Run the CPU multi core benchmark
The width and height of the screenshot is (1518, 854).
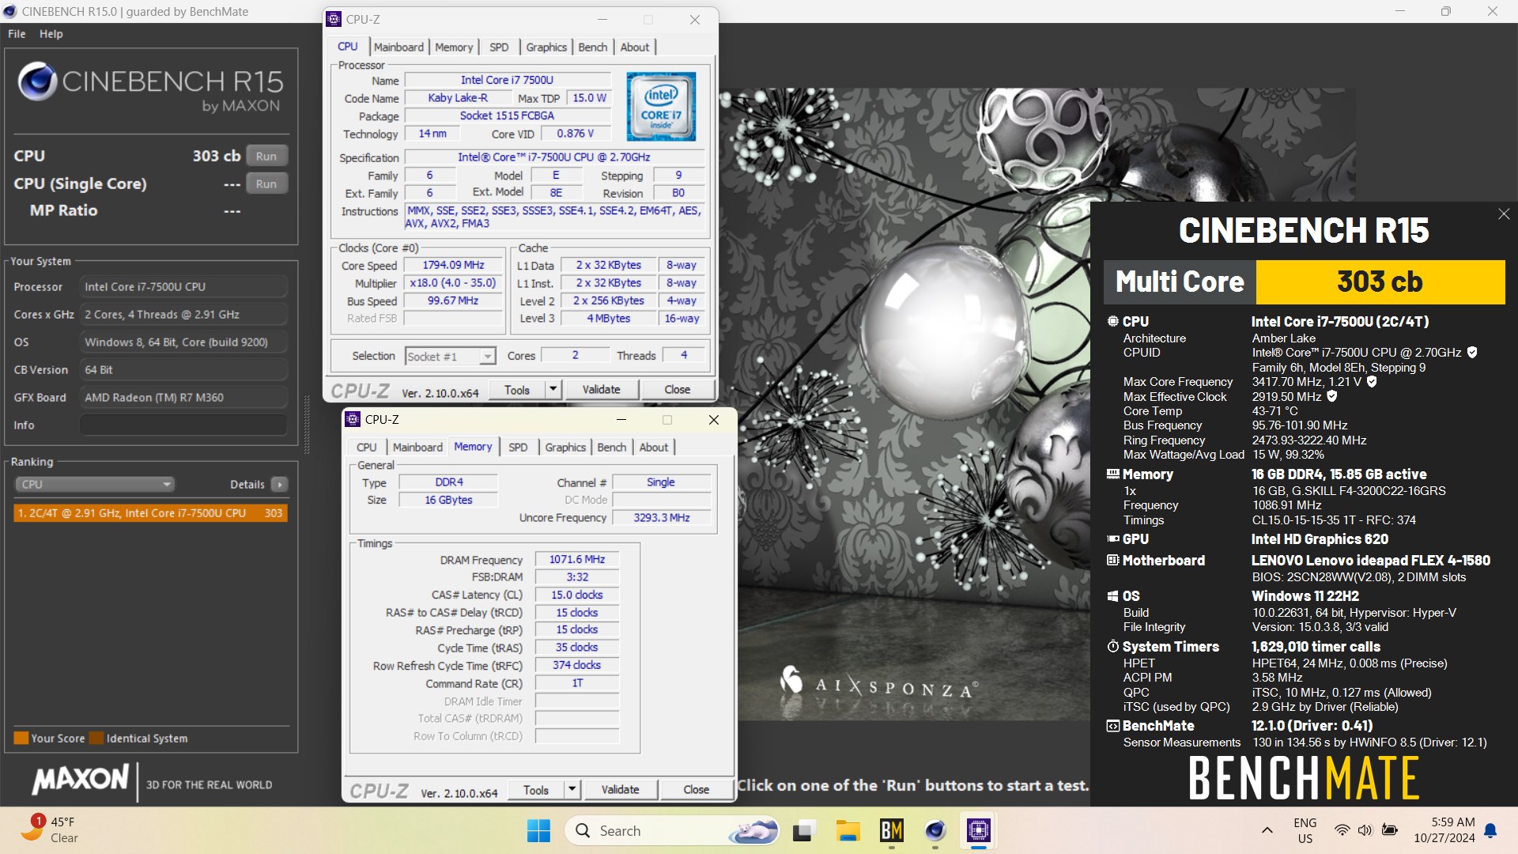(x=266, y=156)
